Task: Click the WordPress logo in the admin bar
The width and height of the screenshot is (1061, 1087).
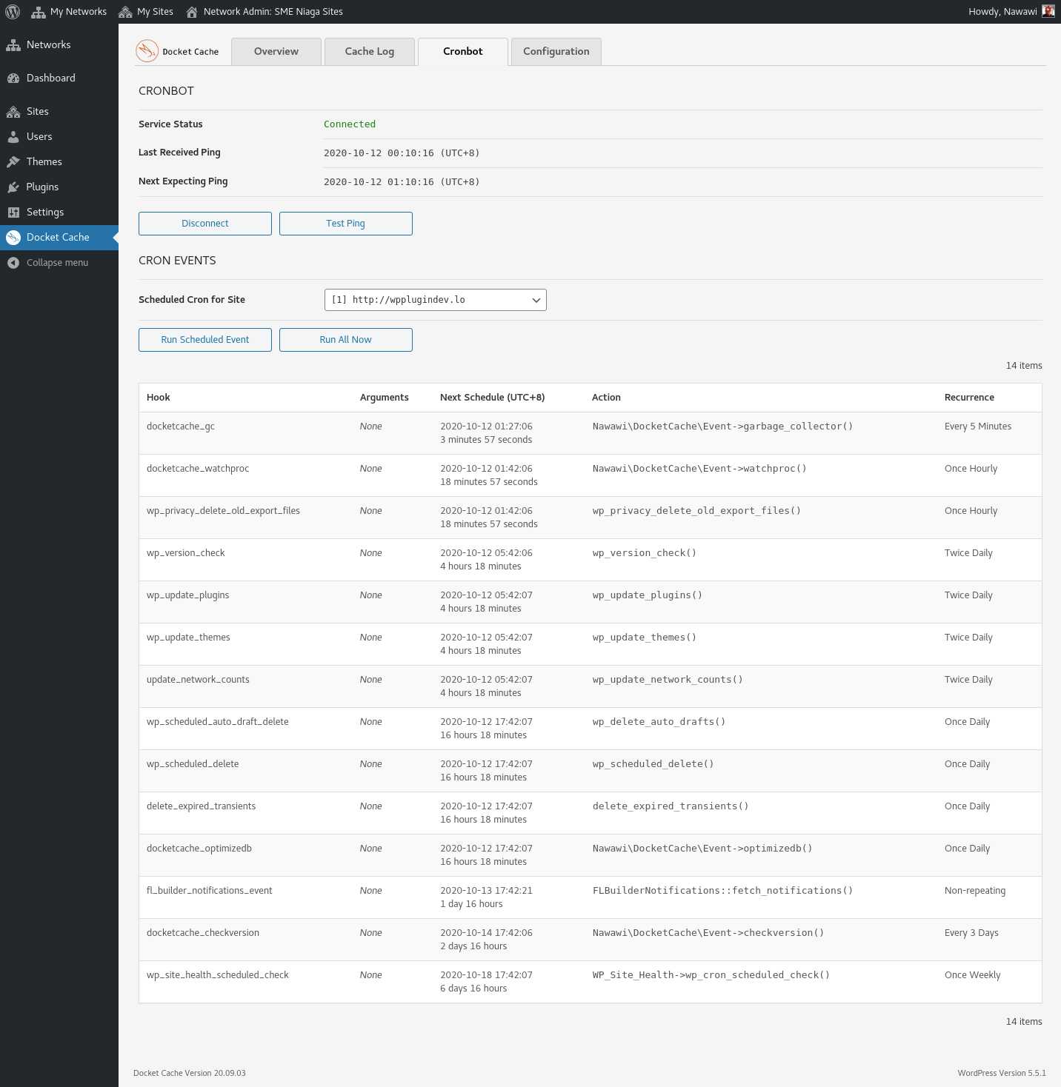Action: click(x=12, y=11)
